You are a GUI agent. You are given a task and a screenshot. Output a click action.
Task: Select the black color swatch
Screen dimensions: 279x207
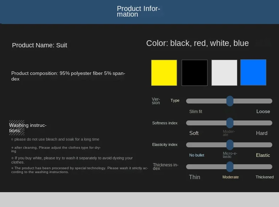coord(194,73)
